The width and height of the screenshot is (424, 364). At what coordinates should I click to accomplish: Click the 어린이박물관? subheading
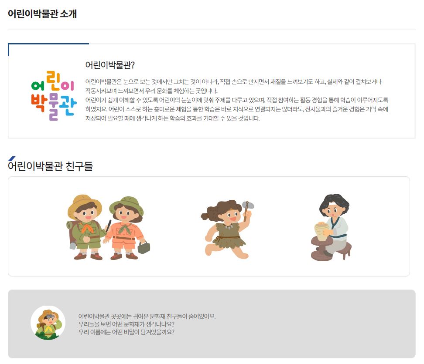[110, 65]
